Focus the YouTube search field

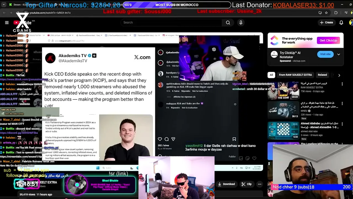coord(171,23)
